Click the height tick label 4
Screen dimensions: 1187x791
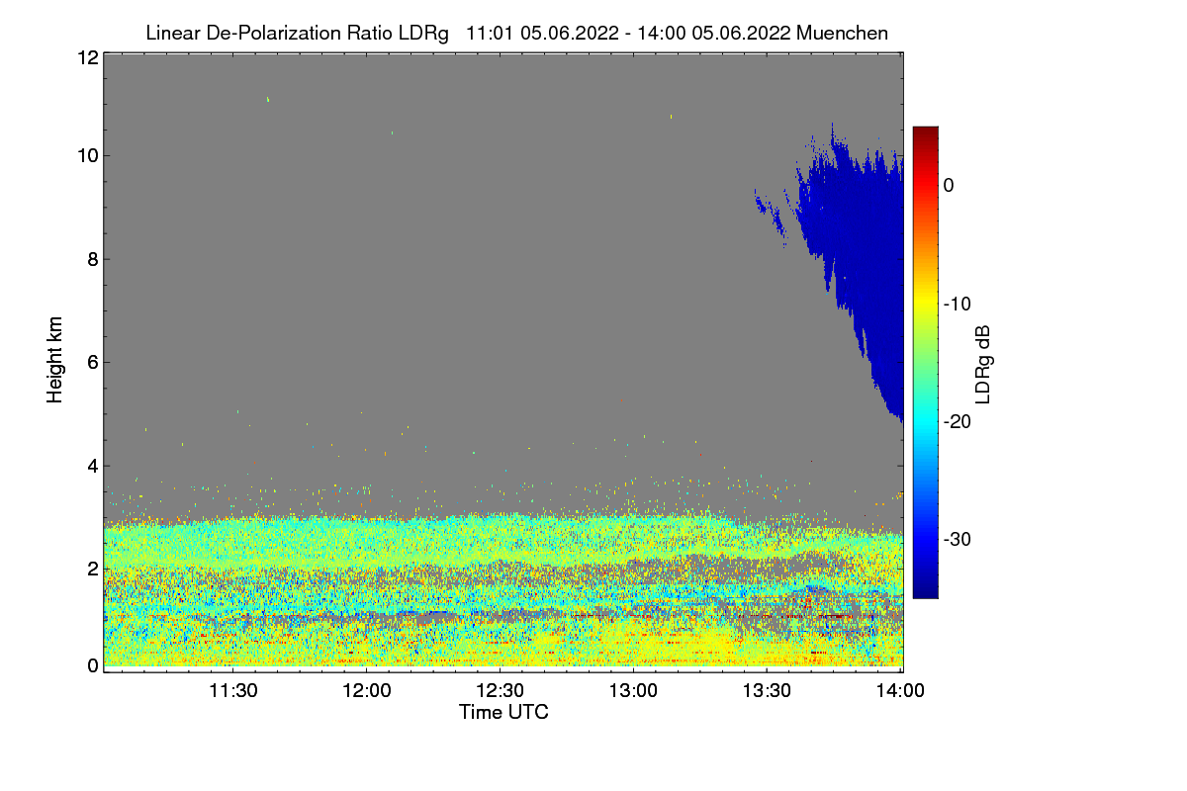coord(92,465)
